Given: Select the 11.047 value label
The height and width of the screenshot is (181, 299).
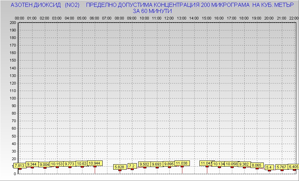Looking at the screenshot, I should 206,163.
